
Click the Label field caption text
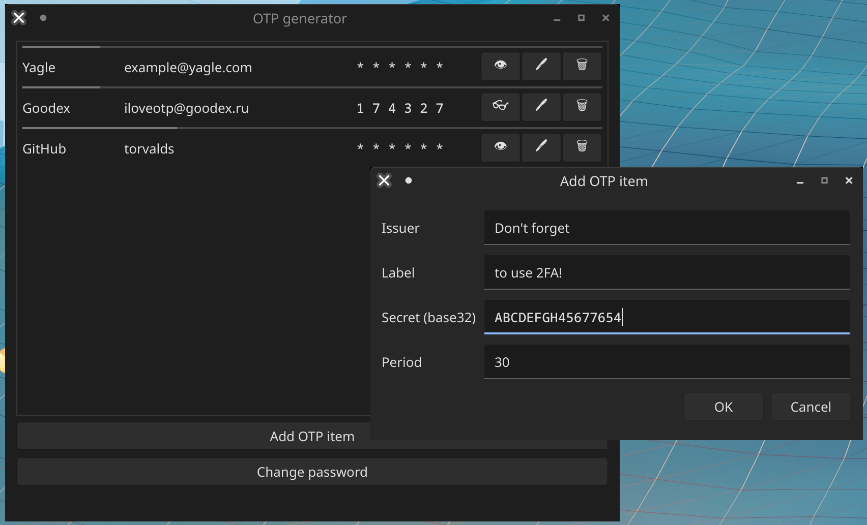[x=398, y=273]
